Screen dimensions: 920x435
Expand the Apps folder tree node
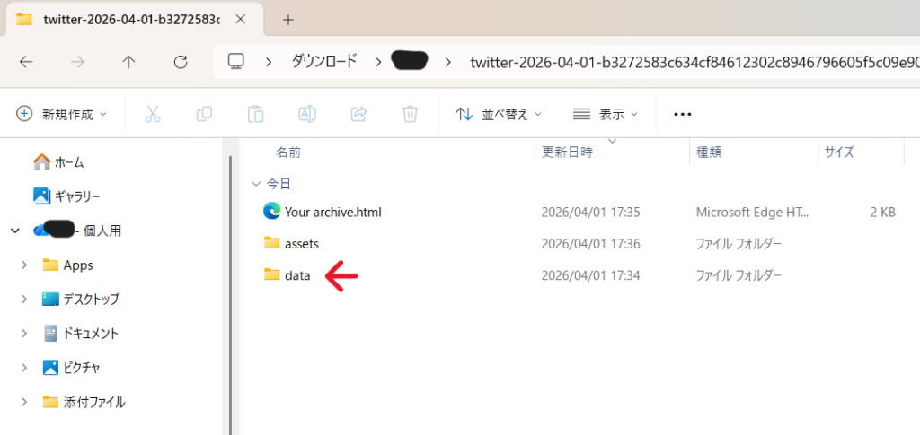coord(24,265)
